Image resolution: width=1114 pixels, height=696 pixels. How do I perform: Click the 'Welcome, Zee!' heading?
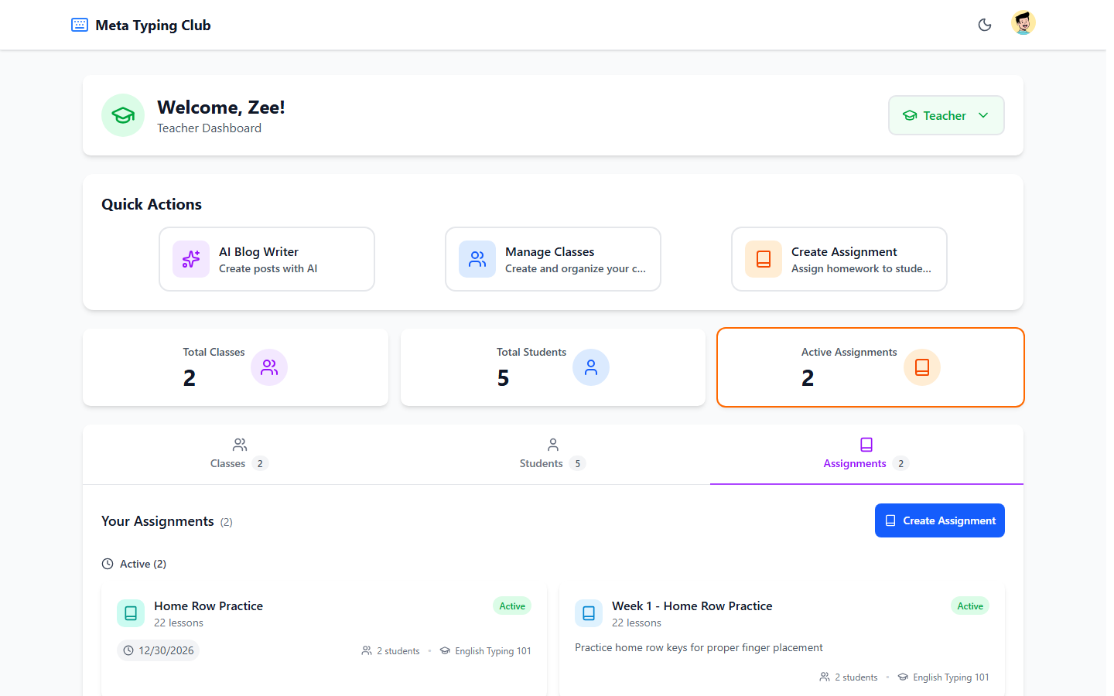pos(221,107)
